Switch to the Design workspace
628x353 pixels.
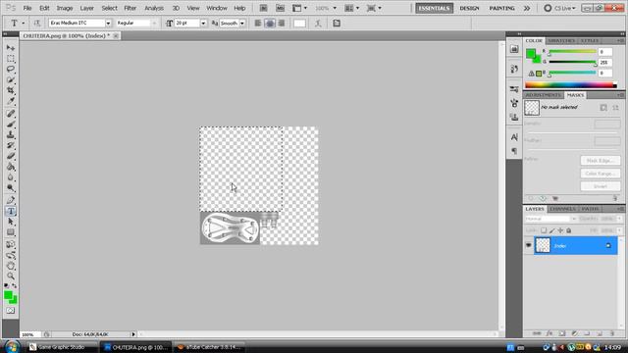click(469, 8)
